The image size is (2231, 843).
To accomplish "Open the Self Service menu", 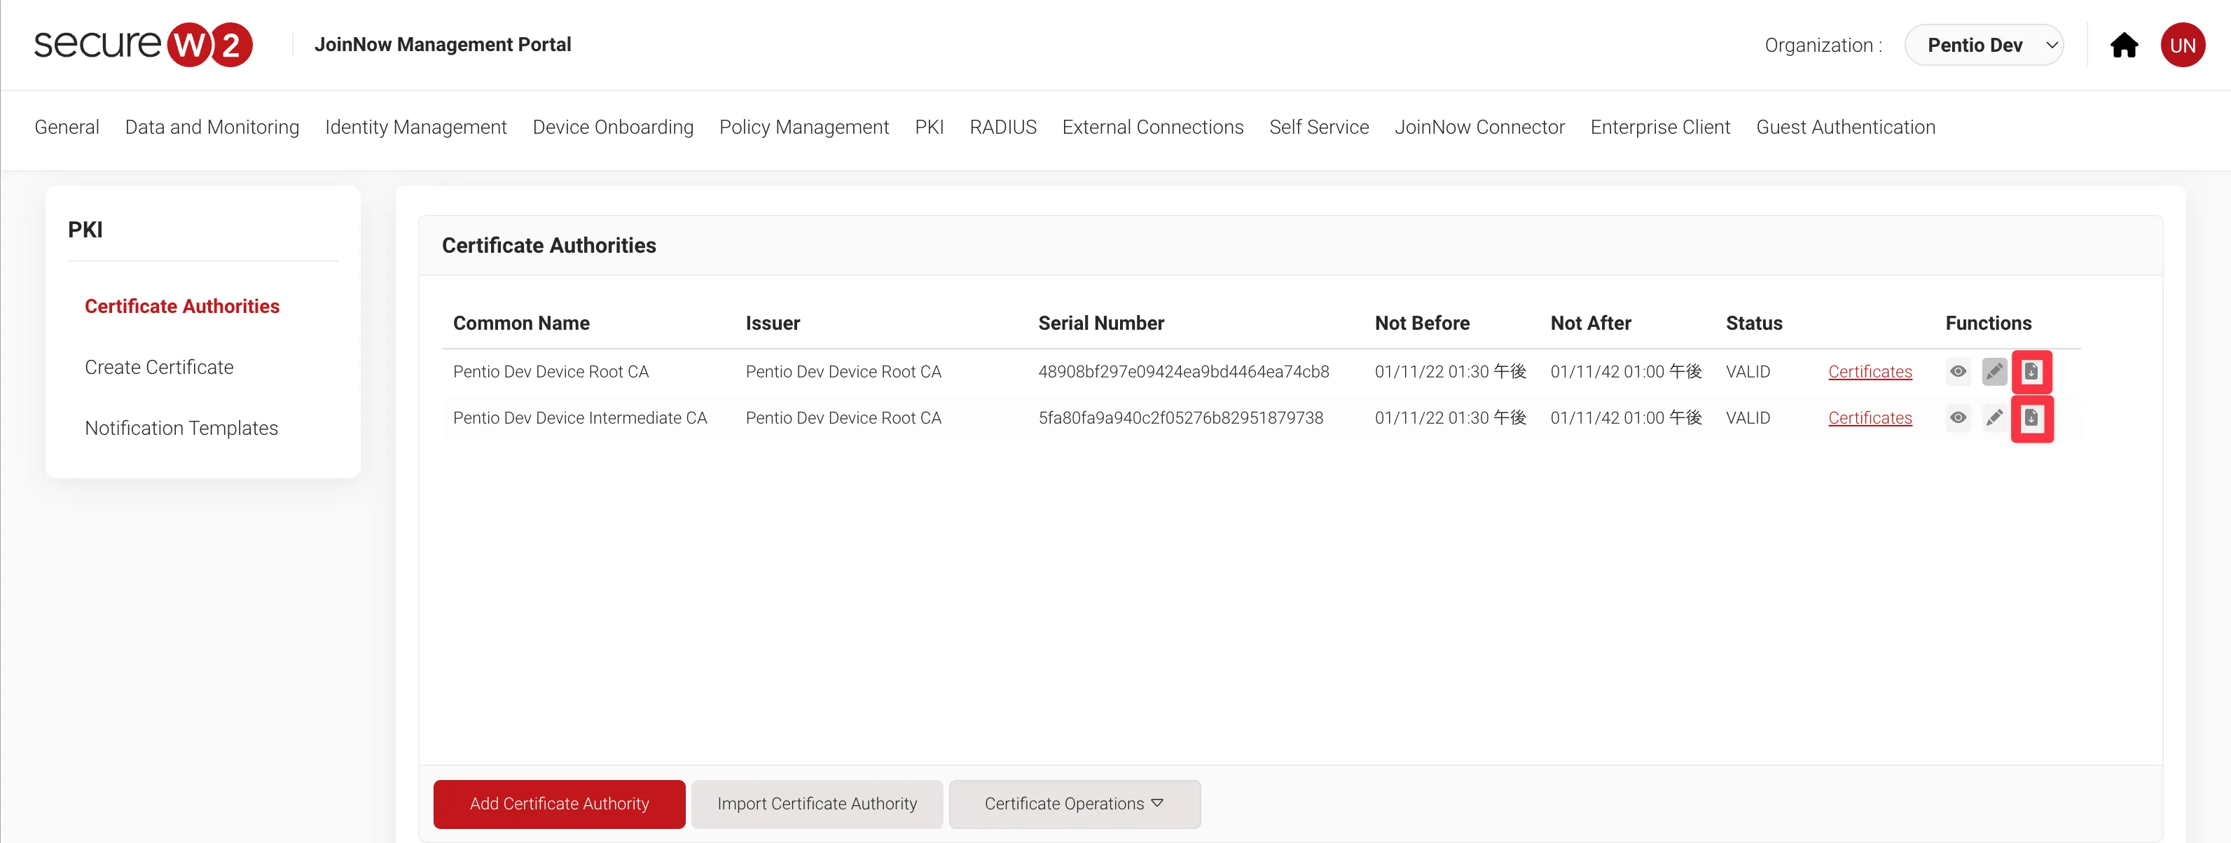I will pyautogui.click(x=1319, y=127).
